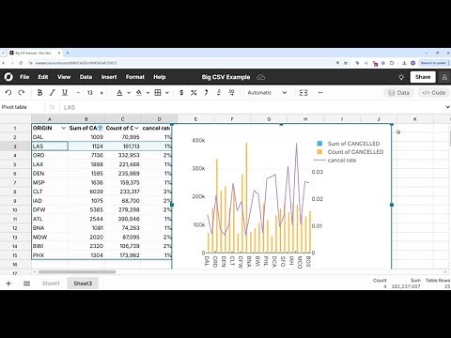This screenshot has height=338, width=451.
Task: Apply currency dollar format
Action: pos(181,93)
